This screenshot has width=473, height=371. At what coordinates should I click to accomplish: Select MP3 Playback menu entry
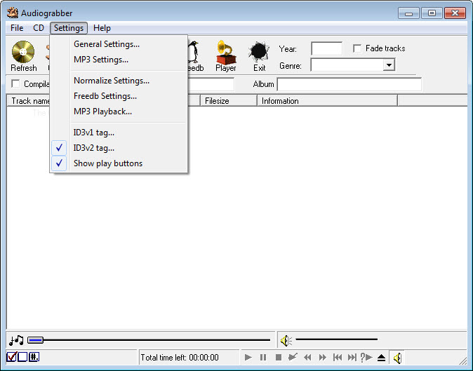click(119, 112)
